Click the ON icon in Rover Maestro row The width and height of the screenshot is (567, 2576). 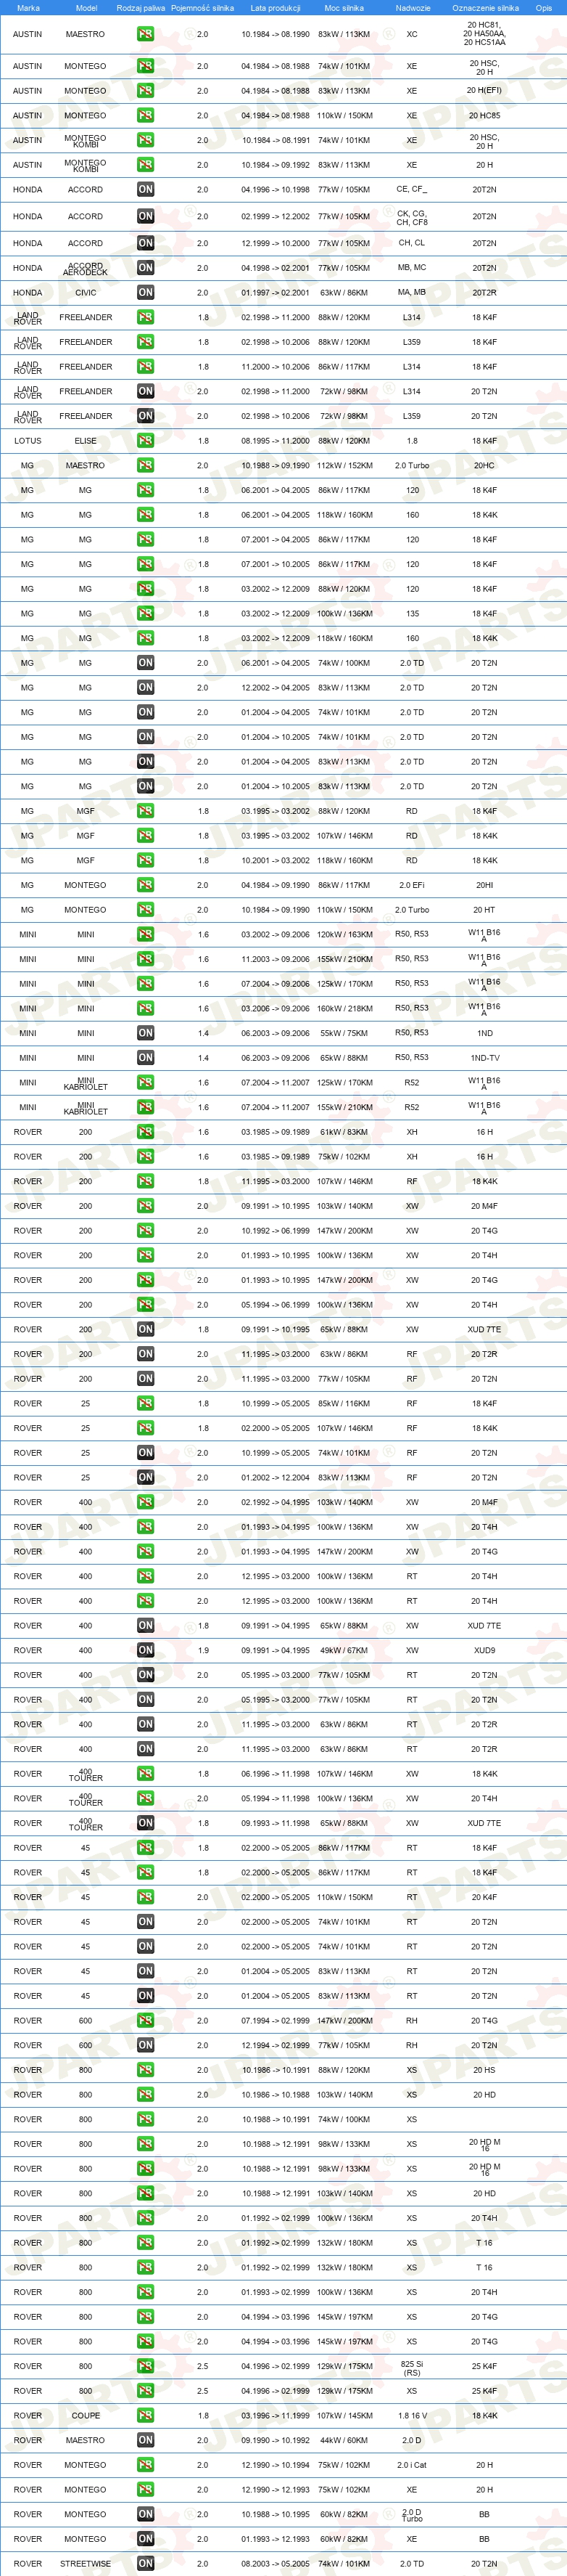[146, 2441]
